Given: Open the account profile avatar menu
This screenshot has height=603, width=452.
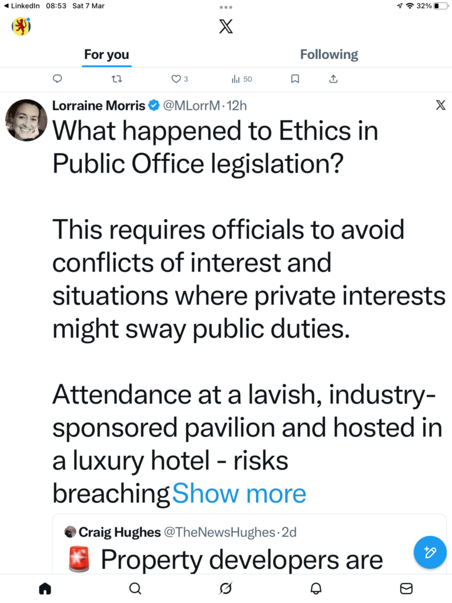Looking at the screenshot, I should click(x=21, y=26).
